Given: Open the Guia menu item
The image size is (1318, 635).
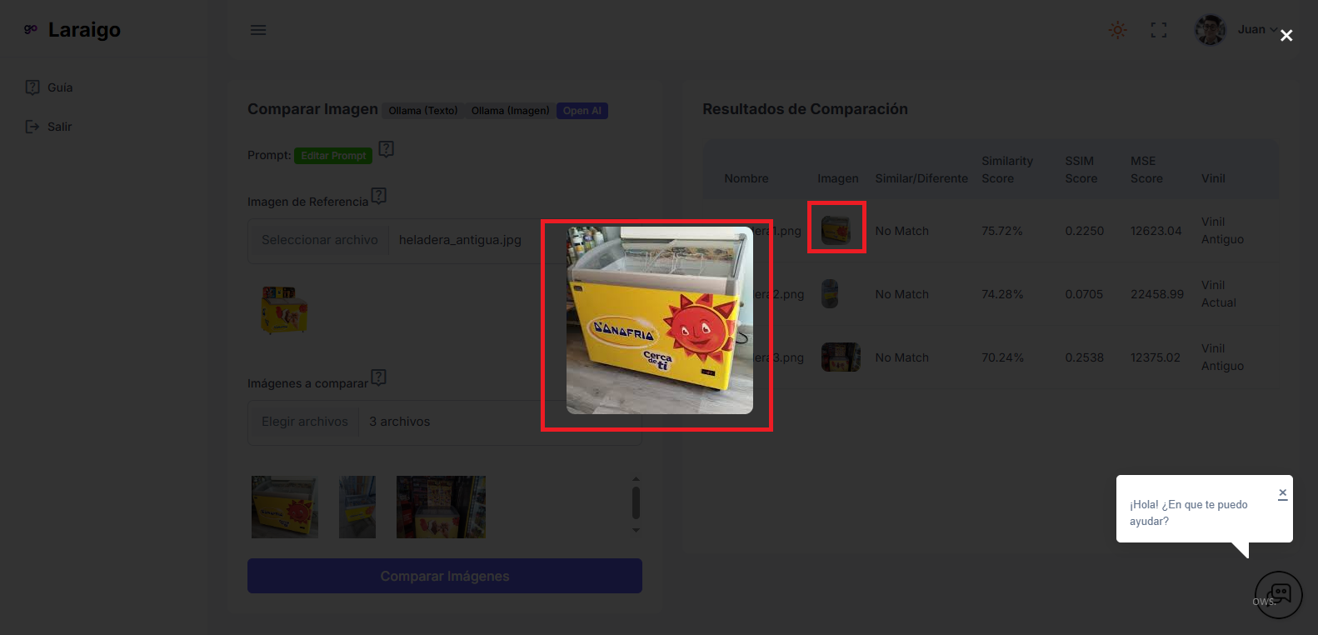Looking at the screenshot, I should tap(59, 87).
